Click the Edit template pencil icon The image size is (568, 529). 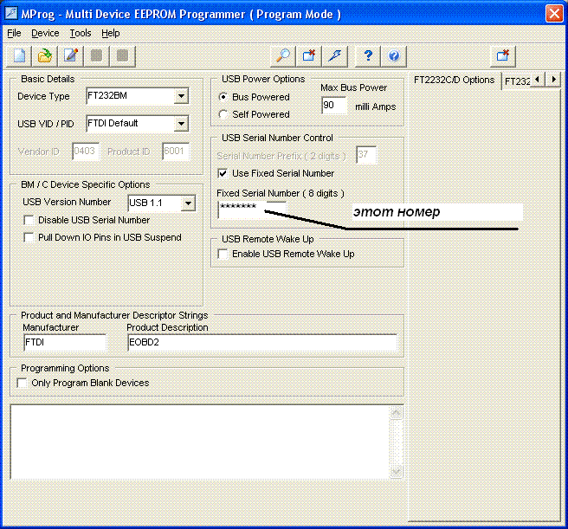coord(71,56)
